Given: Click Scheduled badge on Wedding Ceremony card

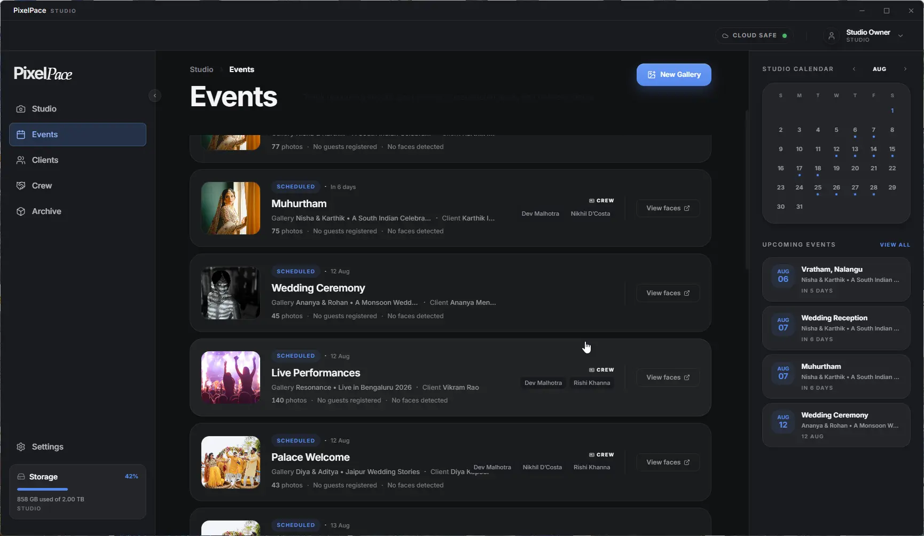Looking at the screenshot, I should pos(296,271).
